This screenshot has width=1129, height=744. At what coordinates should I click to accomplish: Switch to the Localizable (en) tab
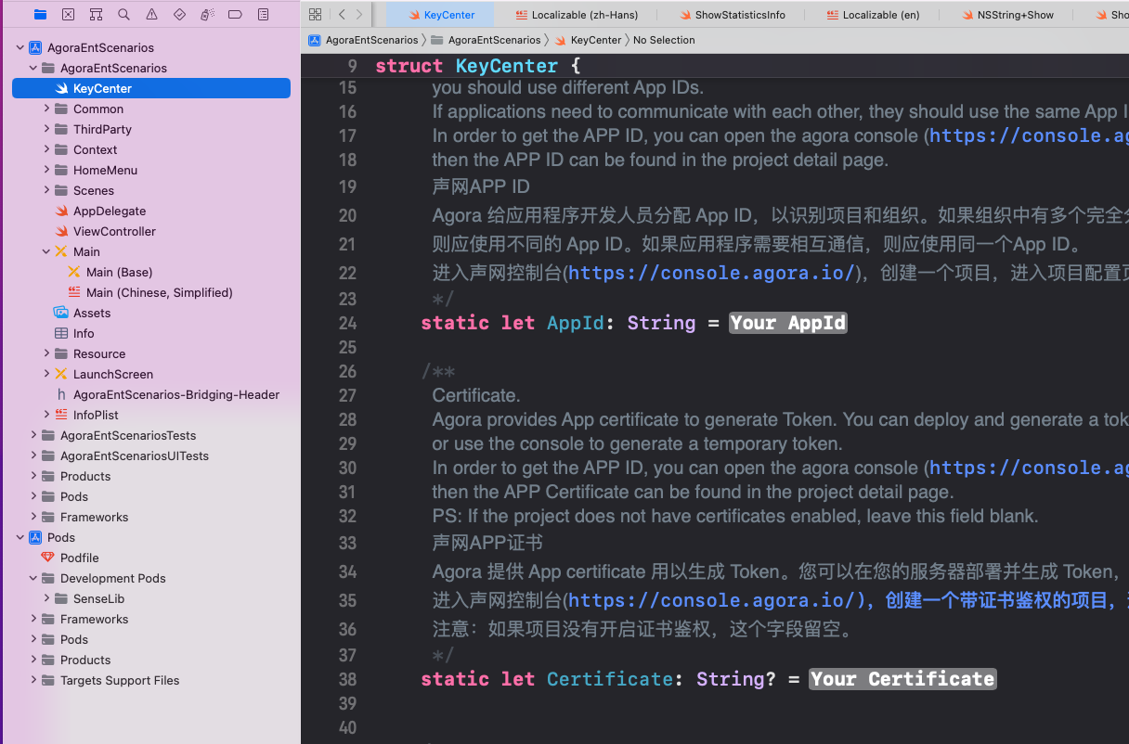point(873,15)
